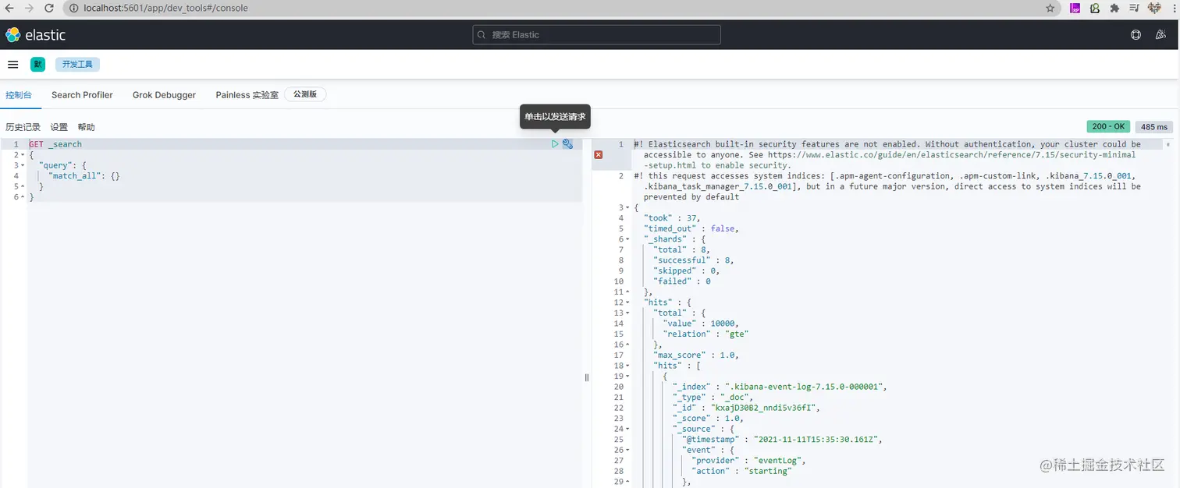The image size is (1180, 488).
Task: Click the panel divider handle between editor and output
Action: [x=587, y=377]
